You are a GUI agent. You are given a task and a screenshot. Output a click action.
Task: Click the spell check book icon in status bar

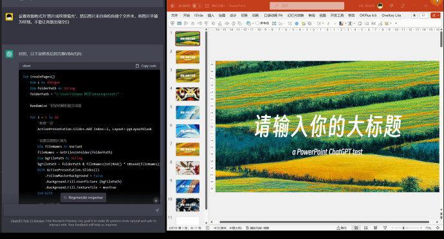(x=208, y=227)
